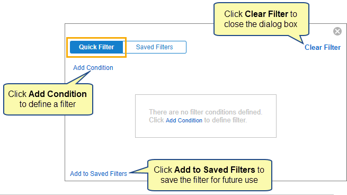Click the 'to define filter.' grey text
This screenshot has width=347, height=195.
pos(225,120)
